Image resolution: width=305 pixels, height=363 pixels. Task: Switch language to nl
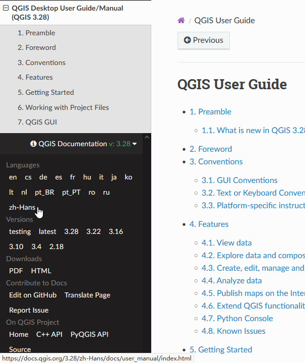24,193
